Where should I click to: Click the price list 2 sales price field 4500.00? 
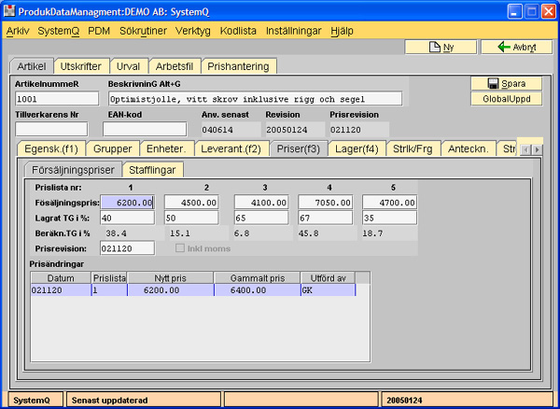click(191, 203)
